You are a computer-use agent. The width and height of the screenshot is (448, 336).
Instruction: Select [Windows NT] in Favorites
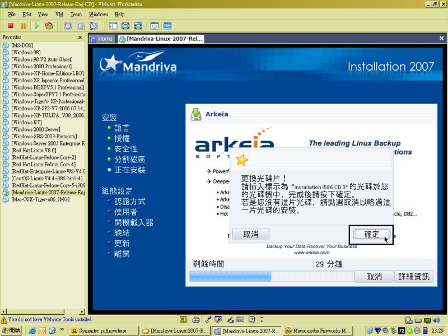click(x=26, y=122)
